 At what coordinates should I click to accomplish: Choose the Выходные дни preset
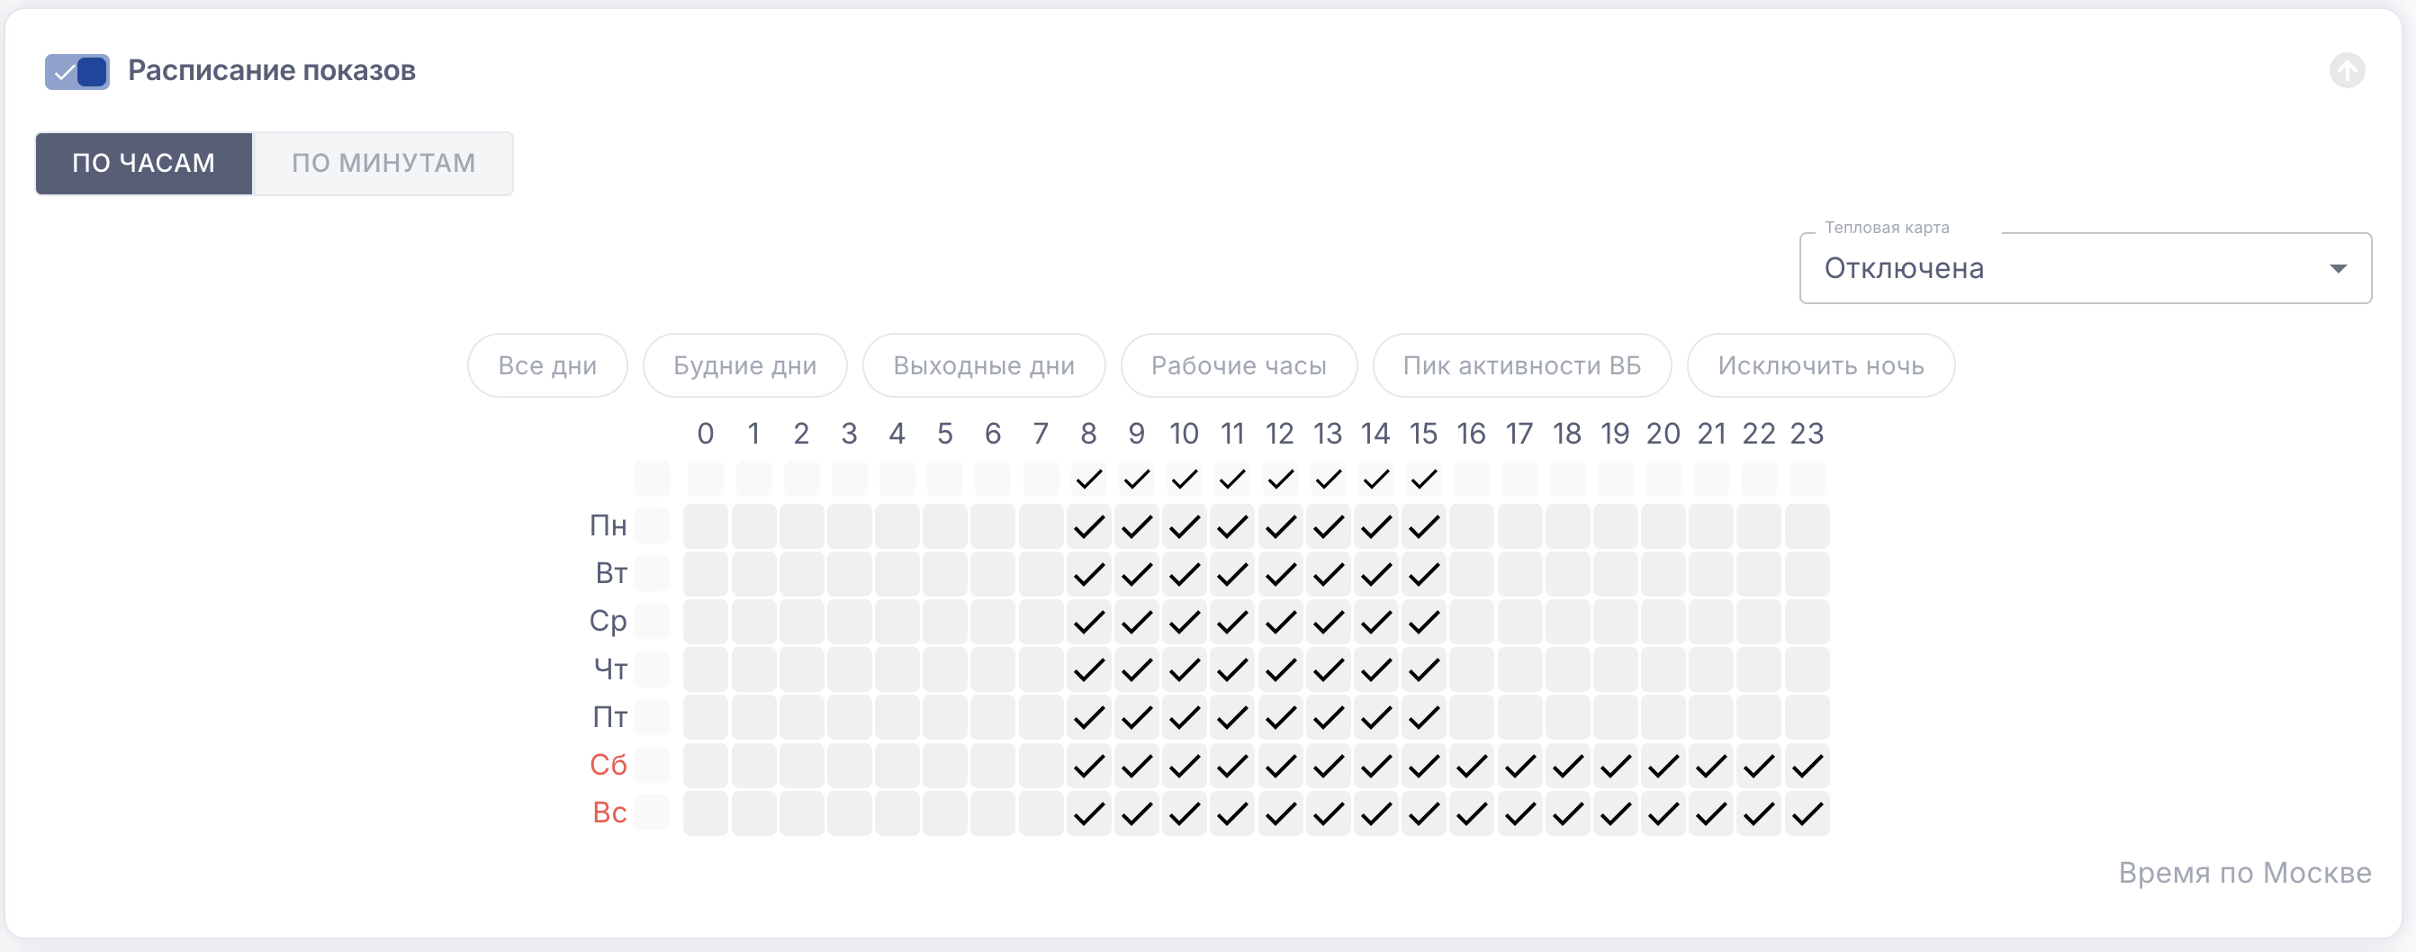[x=983, y=366]
